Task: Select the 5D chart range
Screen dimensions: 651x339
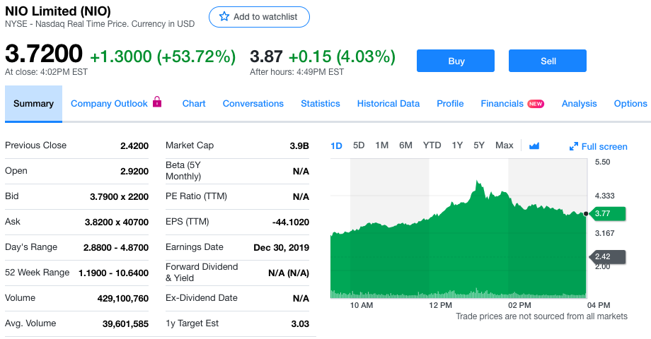Action: 359,145
